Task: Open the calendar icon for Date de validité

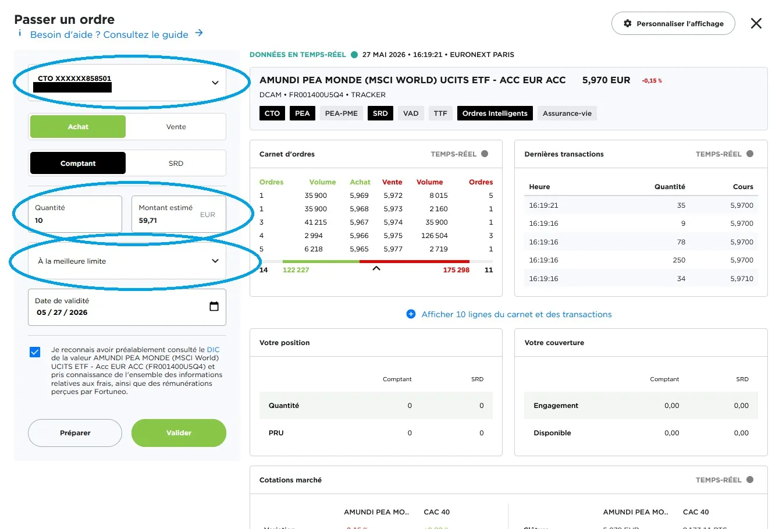Action: (214, 307)
